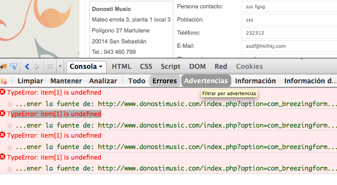The image size is (337, 185).
Task: Click the Tel.: 943 460 799 text
Action: [x=114, y=52]
